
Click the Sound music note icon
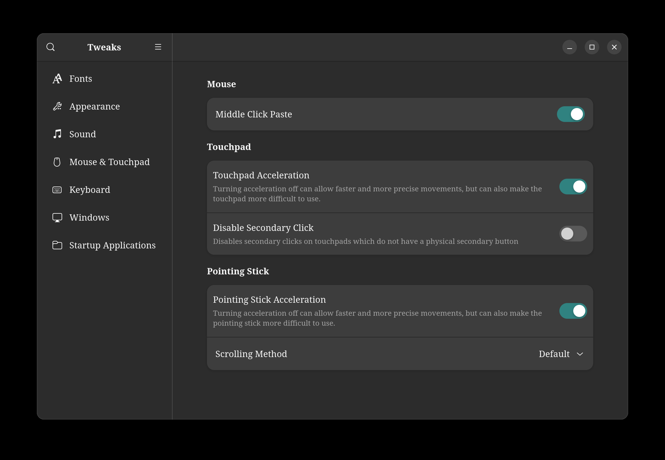point(57,134)
